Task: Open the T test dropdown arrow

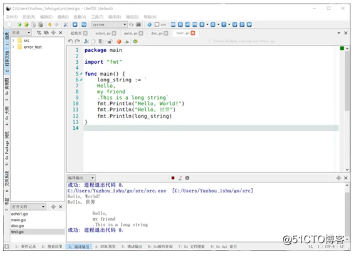Action: 229,25
